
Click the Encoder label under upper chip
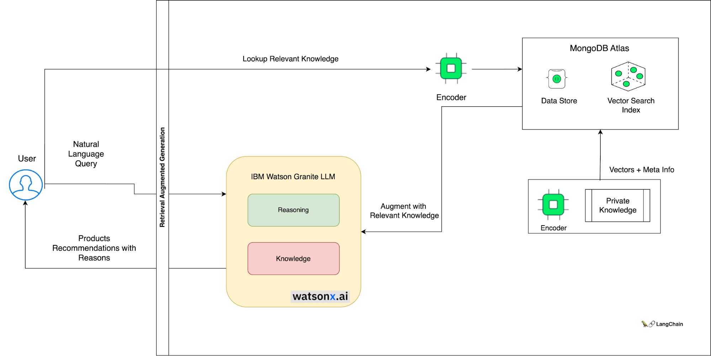[451, 97]
